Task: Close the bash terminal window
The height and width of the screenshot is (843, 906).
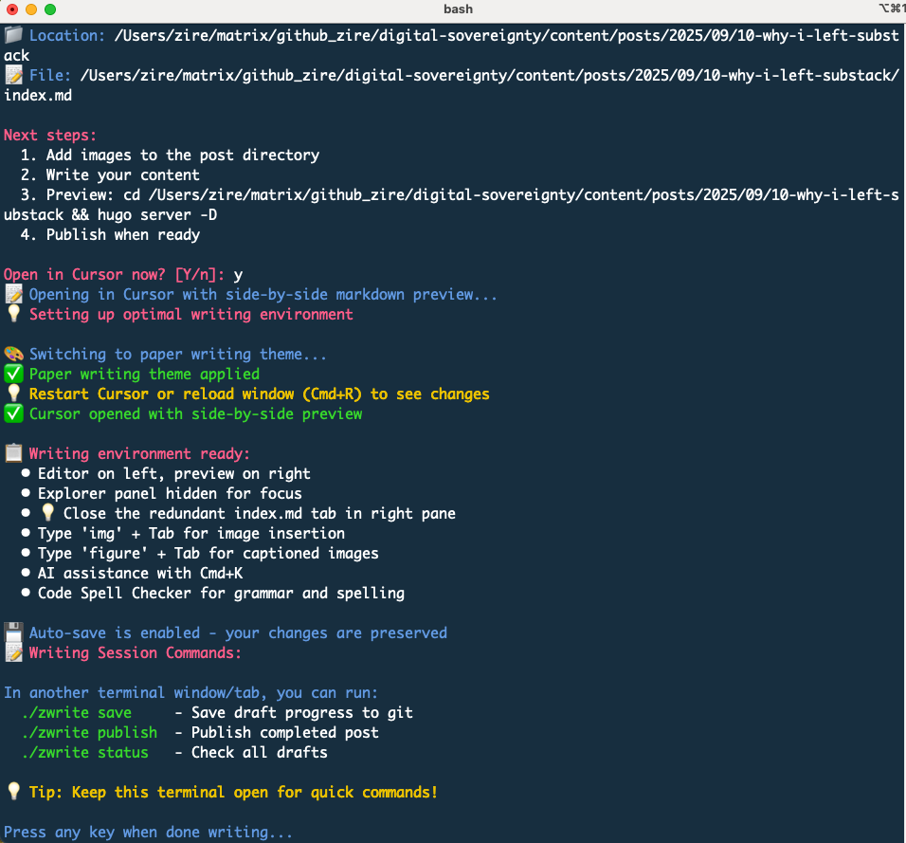Action: (x=12, y=9)
